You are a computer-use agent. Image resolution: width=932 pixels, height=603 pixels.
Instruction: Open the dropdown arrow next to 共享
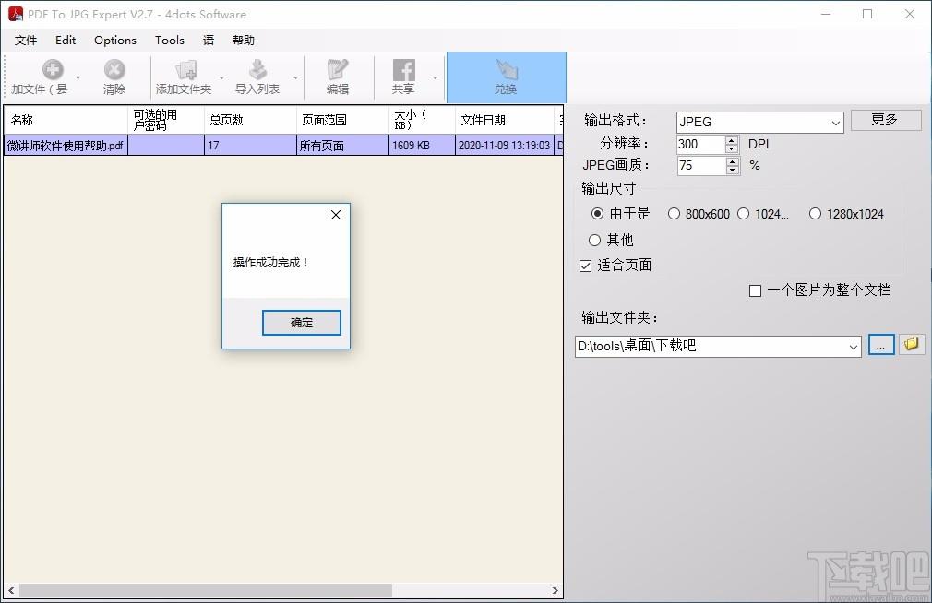pos(436,77)
